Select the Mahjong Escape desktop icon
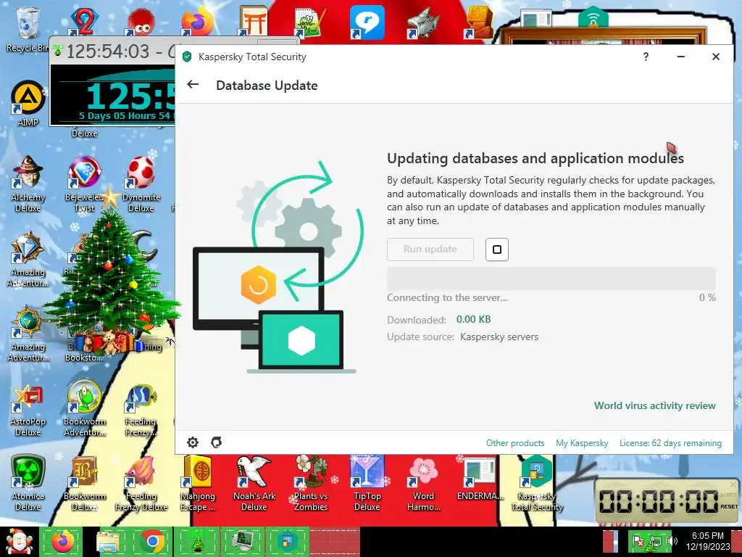Image resolution: width=742 pixels, height=557 pixels. pyautogui.click(x=197, y=483)
